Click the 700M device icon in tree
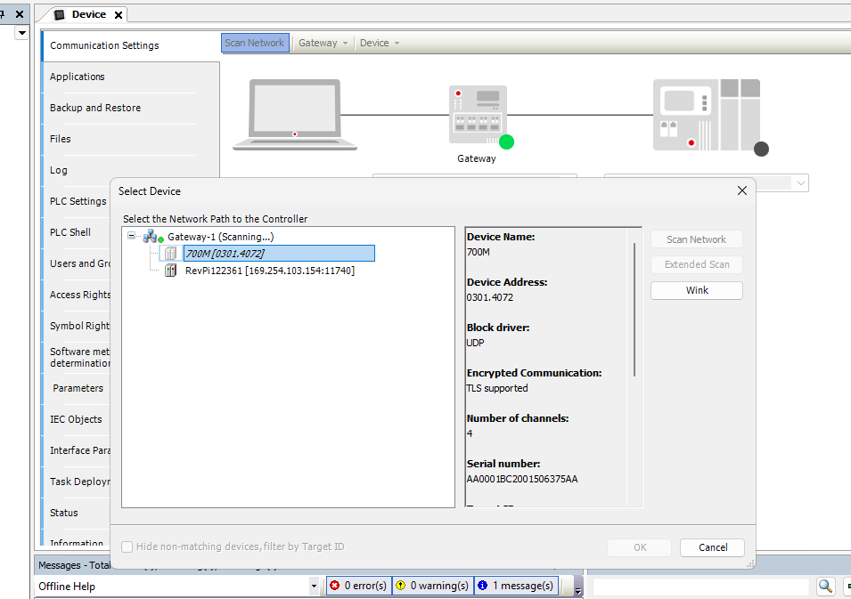Screen dimensions: 851x599 click(170, 254)
